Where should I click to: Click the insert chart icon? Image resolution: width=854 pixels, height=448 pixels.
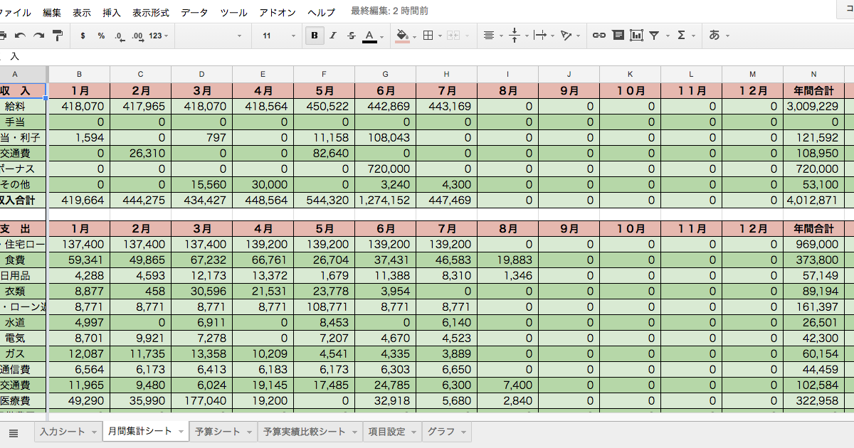[636, 36]
